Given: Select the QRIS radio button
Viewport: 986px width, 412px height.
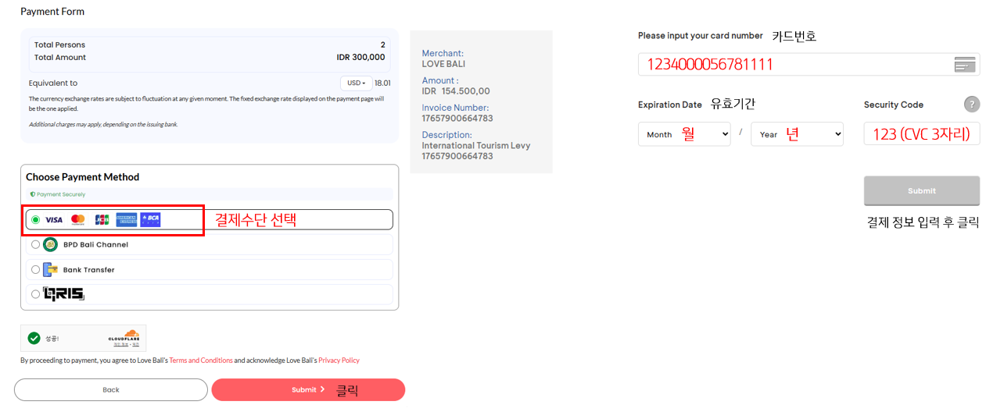Looking at the screenshot, I should coord(35,294).
